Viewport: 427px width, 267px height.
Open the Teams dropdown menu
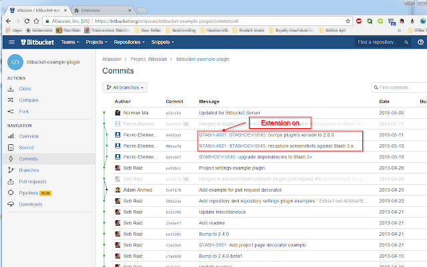coord(70,42)
